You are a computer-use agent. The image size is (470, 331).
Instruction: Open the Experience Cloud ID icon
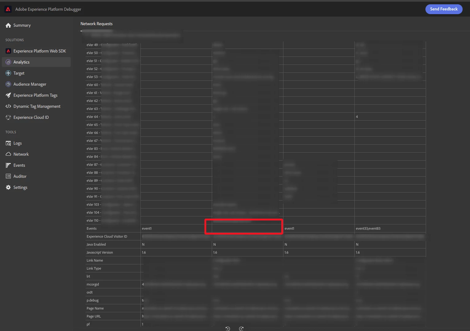click(x=8, y=117)
